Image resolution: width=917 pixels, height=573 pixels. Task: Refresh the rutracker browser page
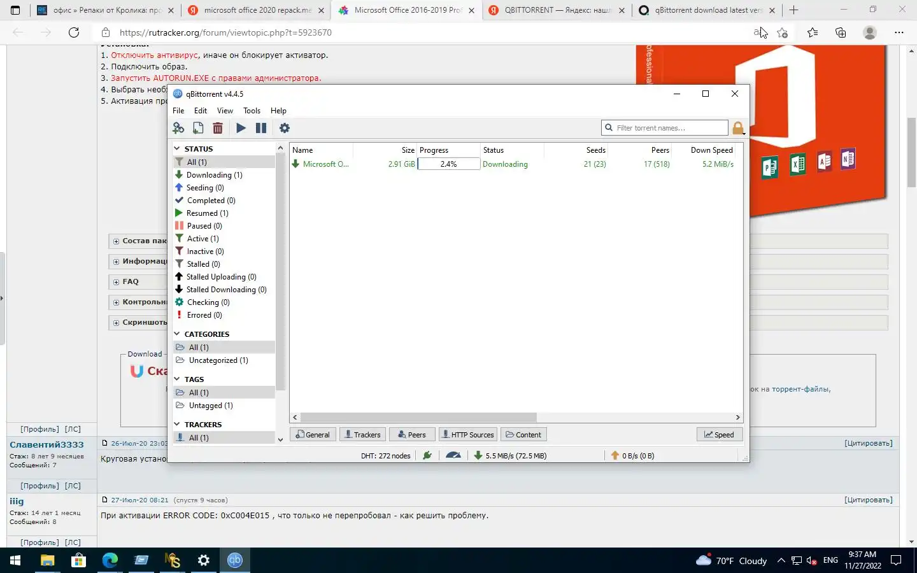(x=74, y=32)
